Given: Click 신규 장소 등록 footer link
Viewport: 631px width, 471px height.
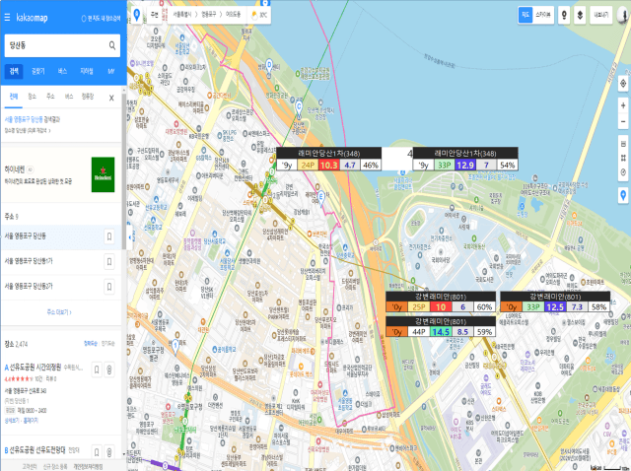Looking at the screenshot, I should click(x=55, y=467).
